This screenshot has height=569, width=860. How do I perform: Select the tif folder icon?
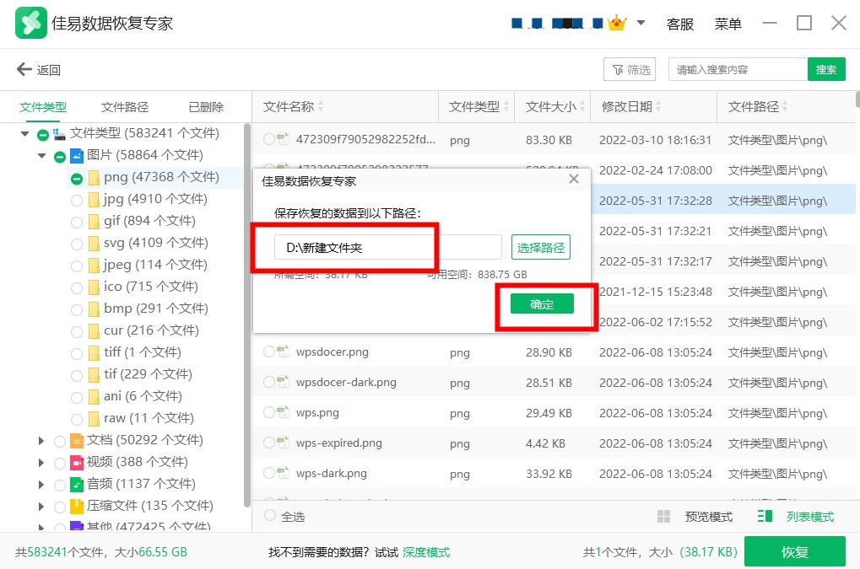coord(94,374)
